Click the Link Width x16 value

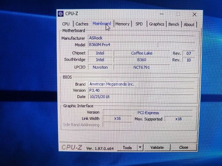(118, 119)
